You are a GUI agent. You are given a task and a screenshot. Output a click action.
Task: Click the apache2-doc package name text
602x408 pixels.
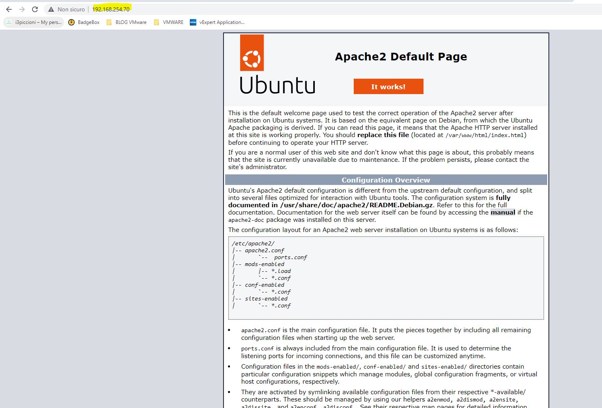246,220
